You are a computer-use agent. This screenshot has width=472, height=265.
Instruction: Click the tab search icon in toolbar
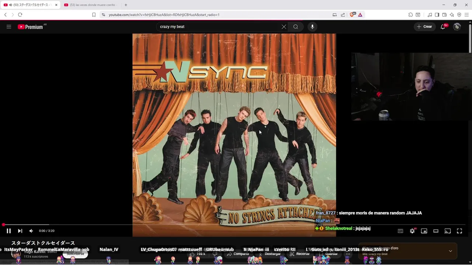pyautogui.click(x=418, y=15)
